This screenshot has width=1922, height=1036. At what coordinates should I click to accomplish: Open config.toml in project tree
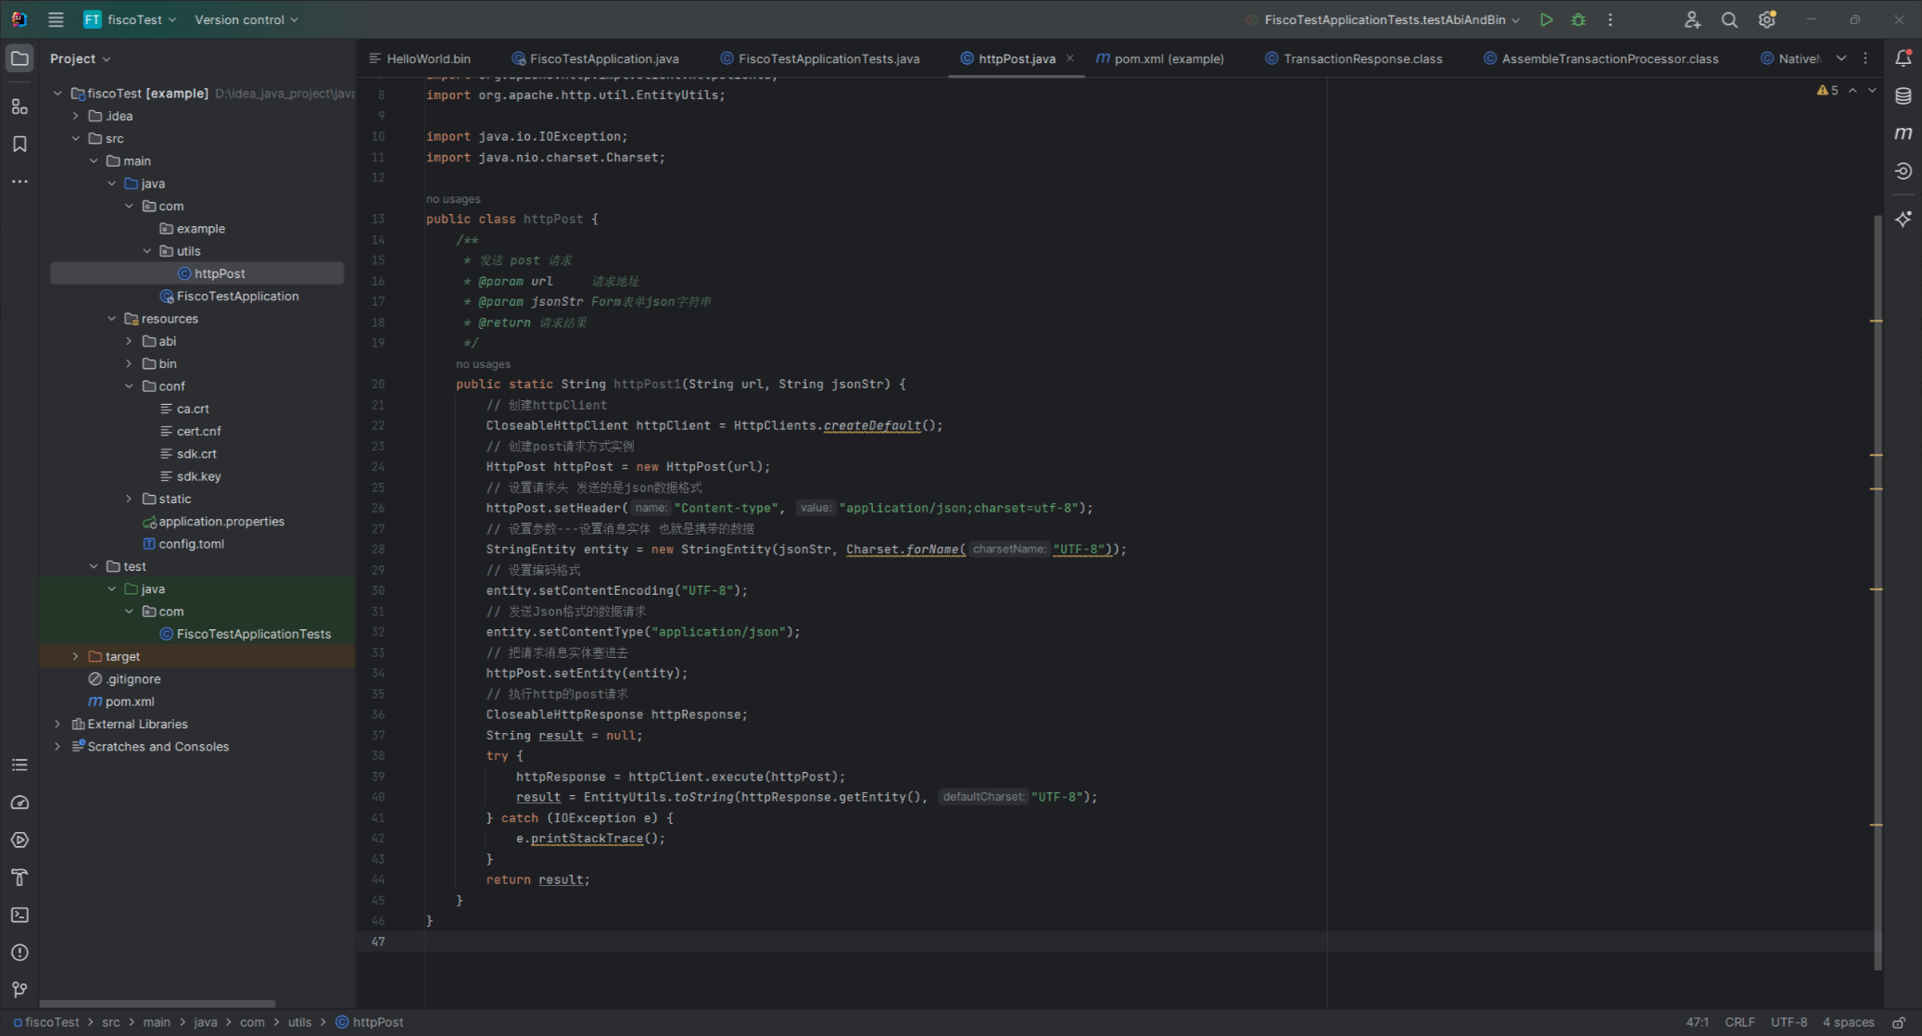point(191,544)
